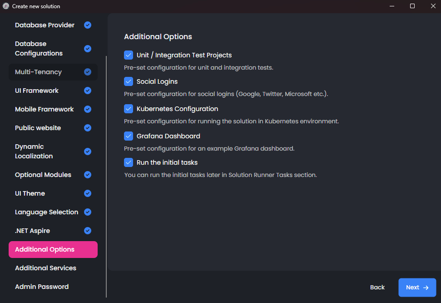Click the completion checkmark beside Database Provider
This screenshot has height=303, width=441.
coord(87,25)
